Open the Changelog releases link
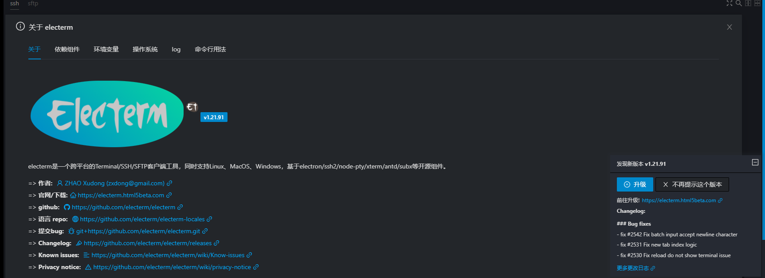The height and width of the screenshot is (278, 765). (148, 243)
